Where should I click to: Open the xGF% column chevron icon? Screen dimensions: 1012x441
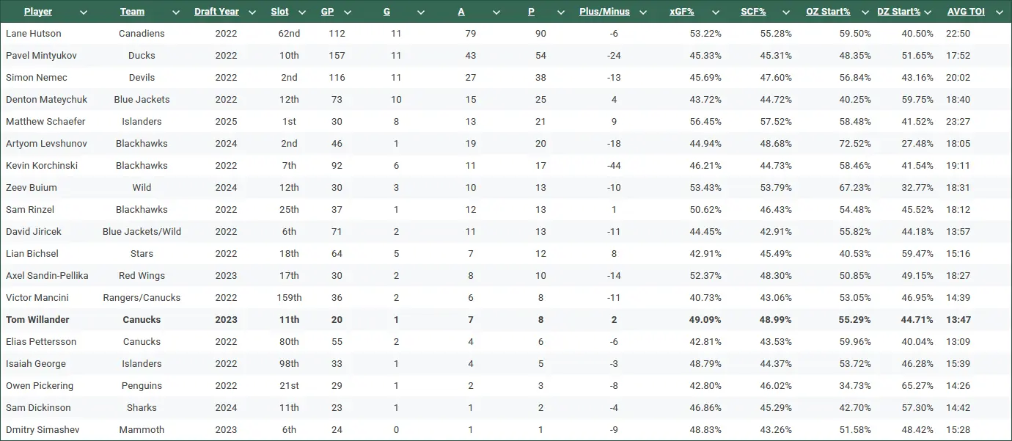click(717, 12)
